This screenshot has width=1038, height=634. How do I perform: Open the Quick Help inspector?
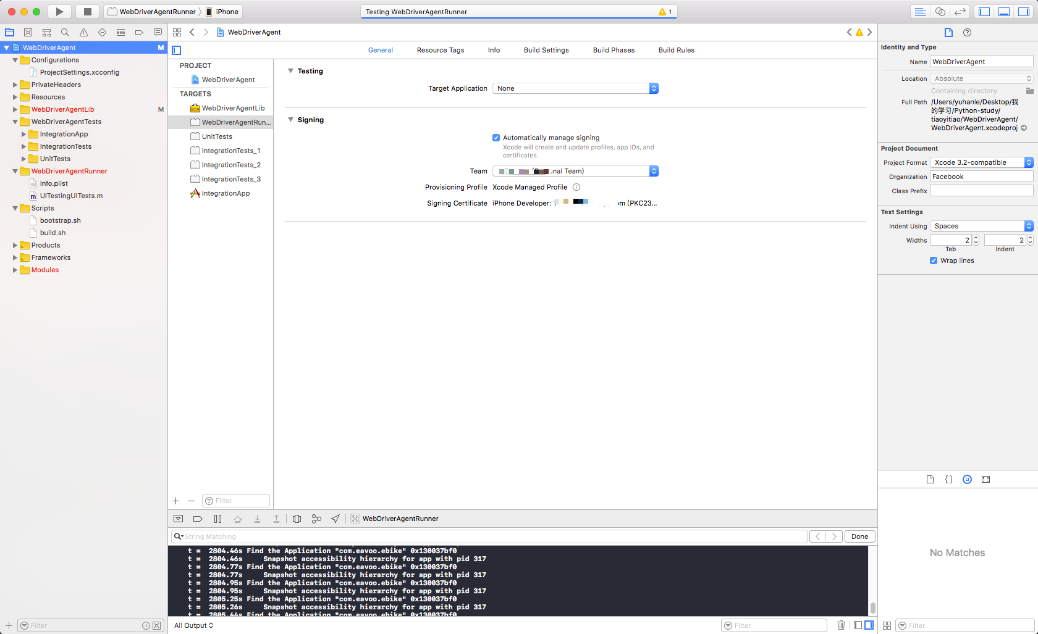(x=968, y=32)
